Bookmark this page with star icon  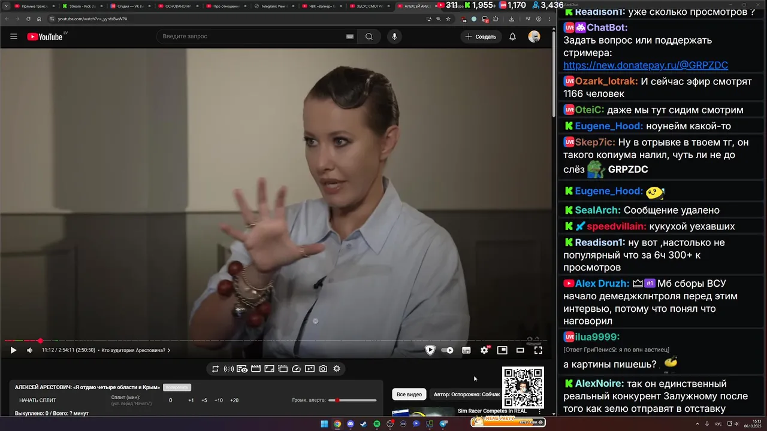448,19
